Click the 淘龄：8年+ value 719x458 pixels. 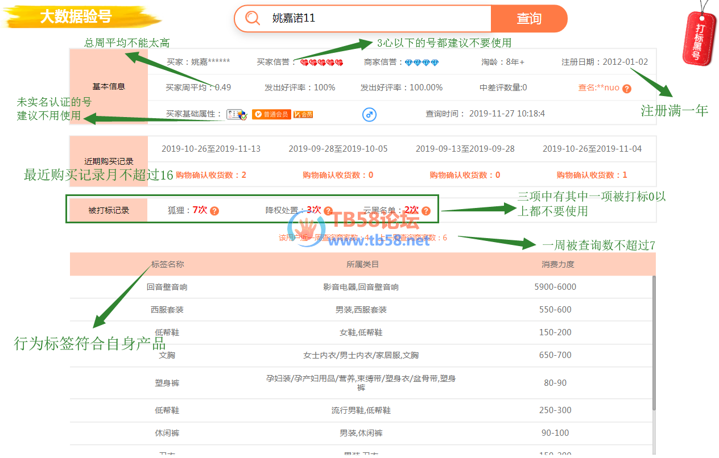[503, 62]
